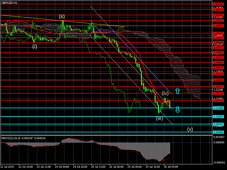Click the 1.25679 price level tag
The width and height of the screenshot is (227, 170).
pos(218,10)
